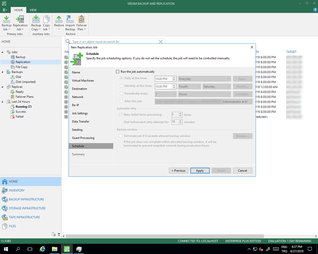Click the Windows Start button
The height and width of the screenshot is (254, 318).
6,249
